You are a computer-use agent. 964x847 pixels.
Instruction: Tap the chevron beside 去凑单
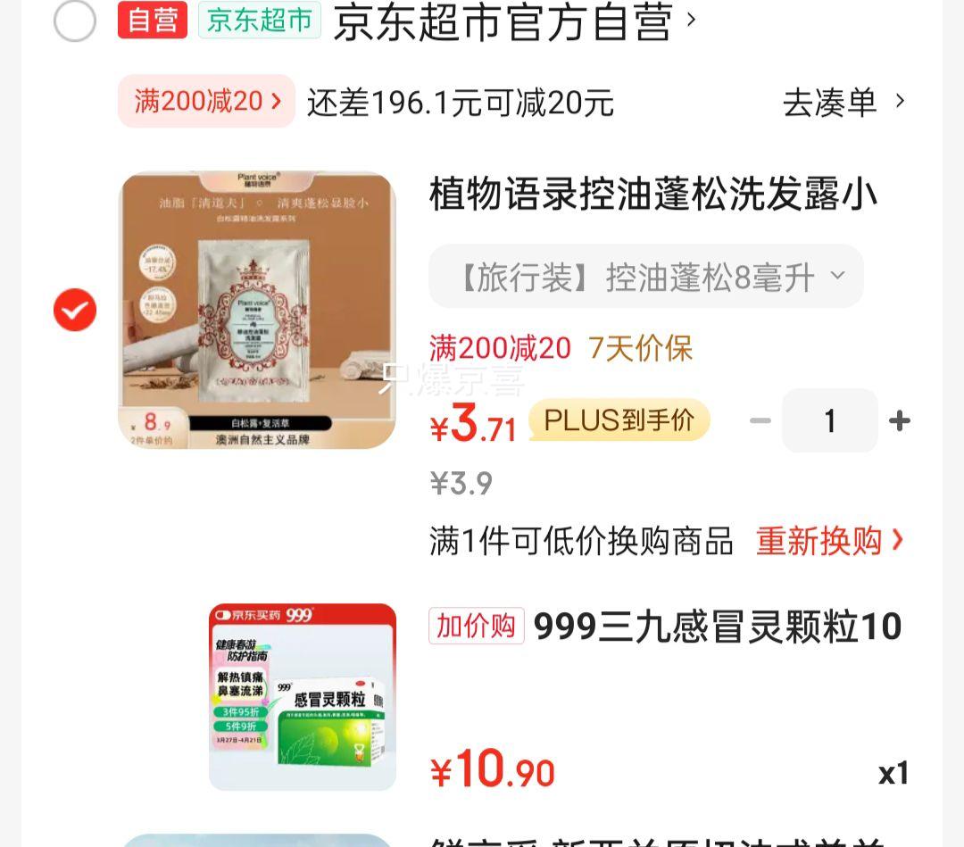coord(900,101)
